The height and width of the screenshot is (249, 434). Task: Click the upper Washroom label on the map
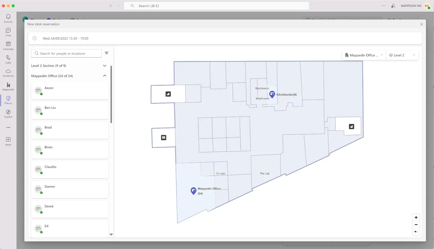(262, 88)
